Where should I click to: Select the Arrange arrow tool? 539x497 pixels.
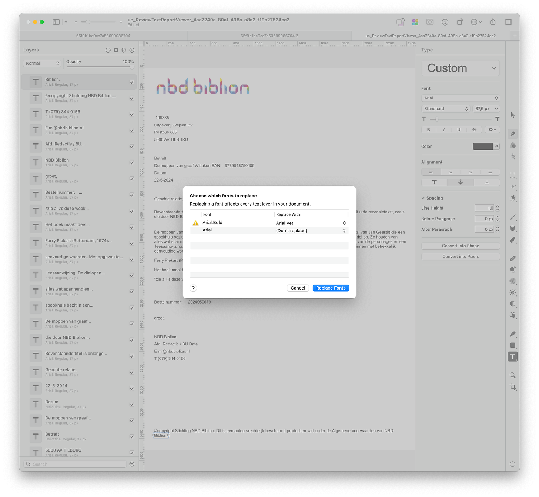point(513,115)
